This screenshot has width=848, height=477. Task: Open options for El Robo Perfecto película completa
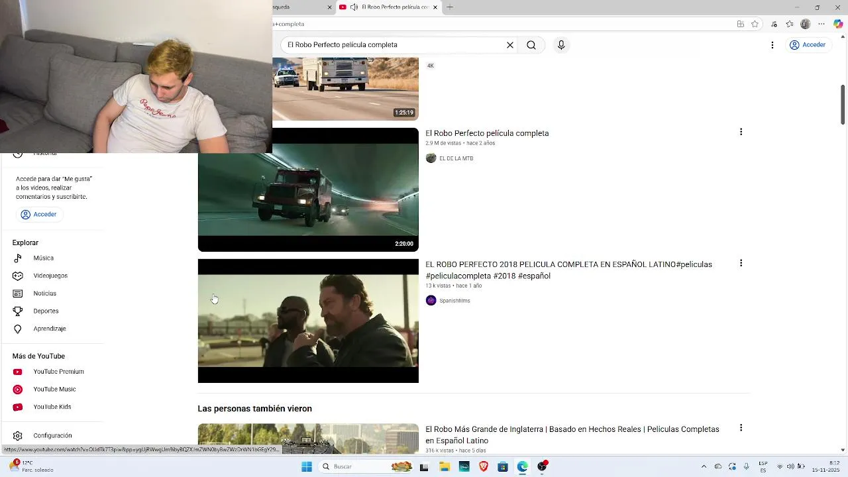coord(741,132)
